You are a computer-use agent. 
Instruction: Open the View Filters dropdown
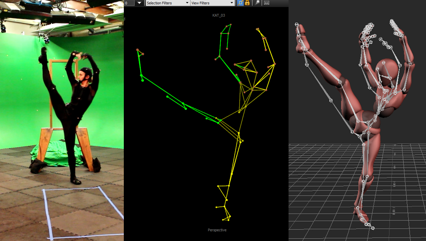click(x=212, y=3)
